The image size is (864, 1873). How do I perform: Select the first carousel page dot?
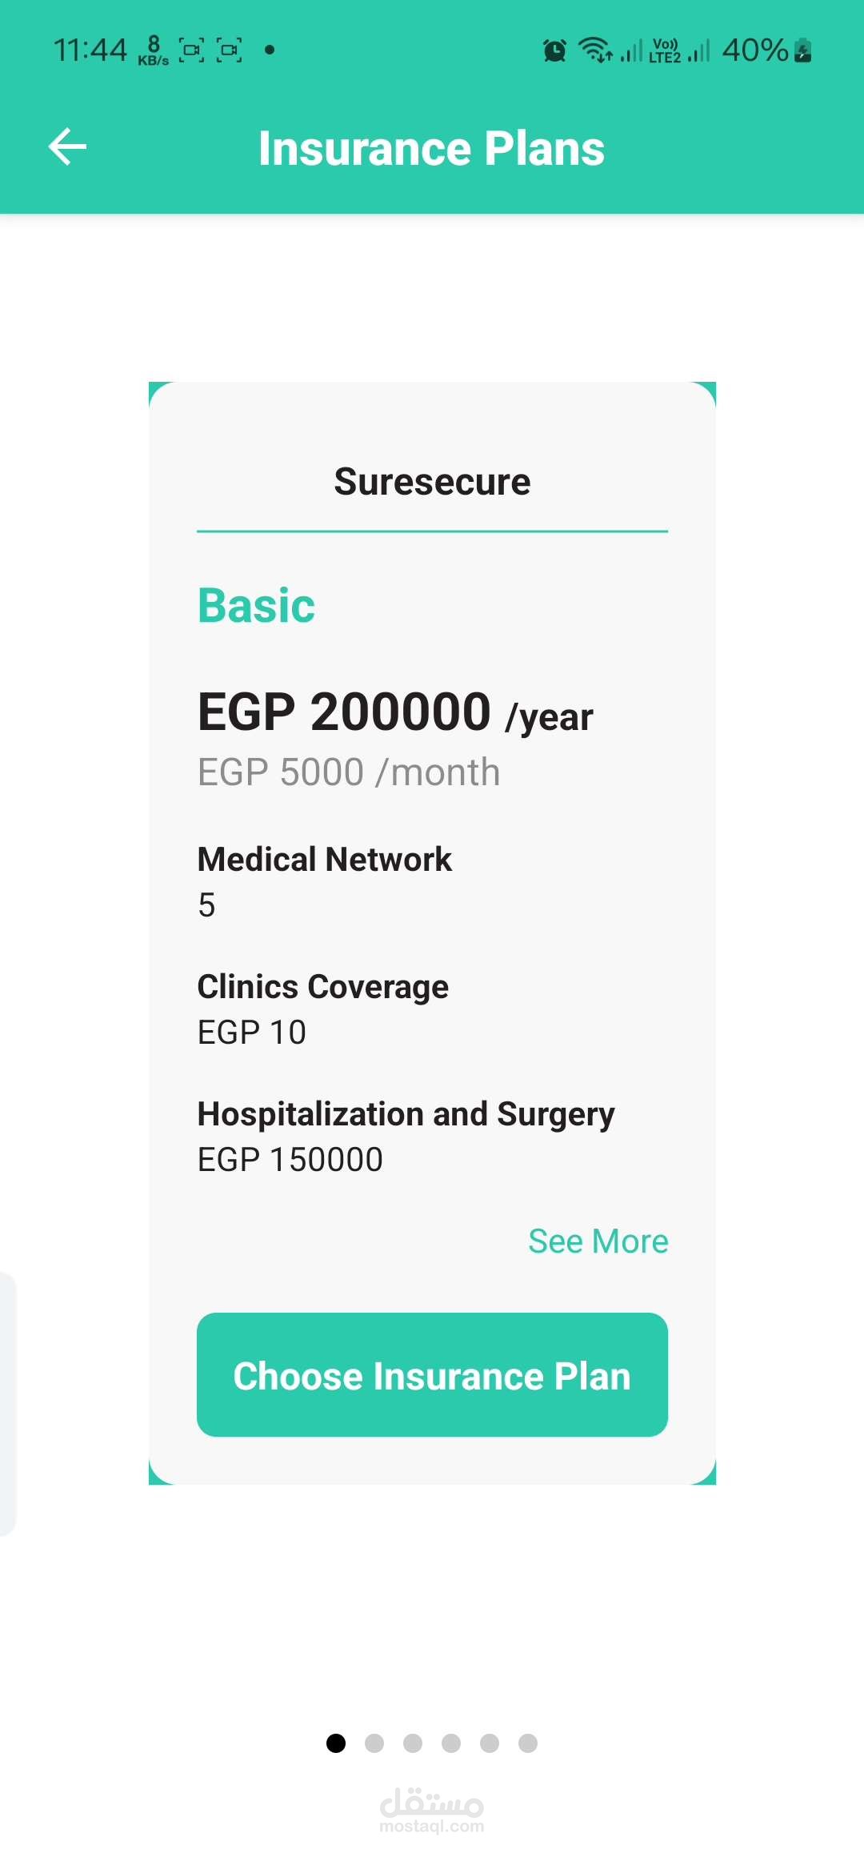(336, 1743)
